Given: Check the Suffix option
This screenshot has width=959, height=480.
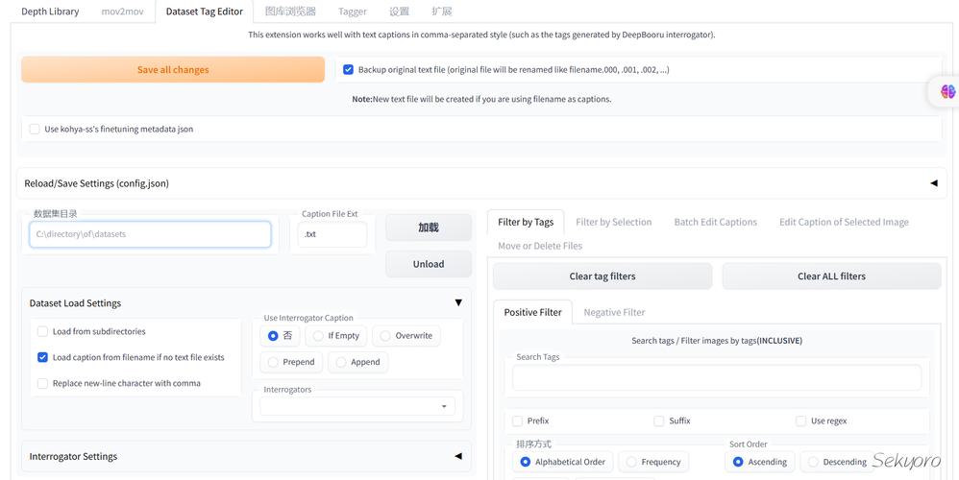Looking at the screenshot, I should click(x=658, y=420).
